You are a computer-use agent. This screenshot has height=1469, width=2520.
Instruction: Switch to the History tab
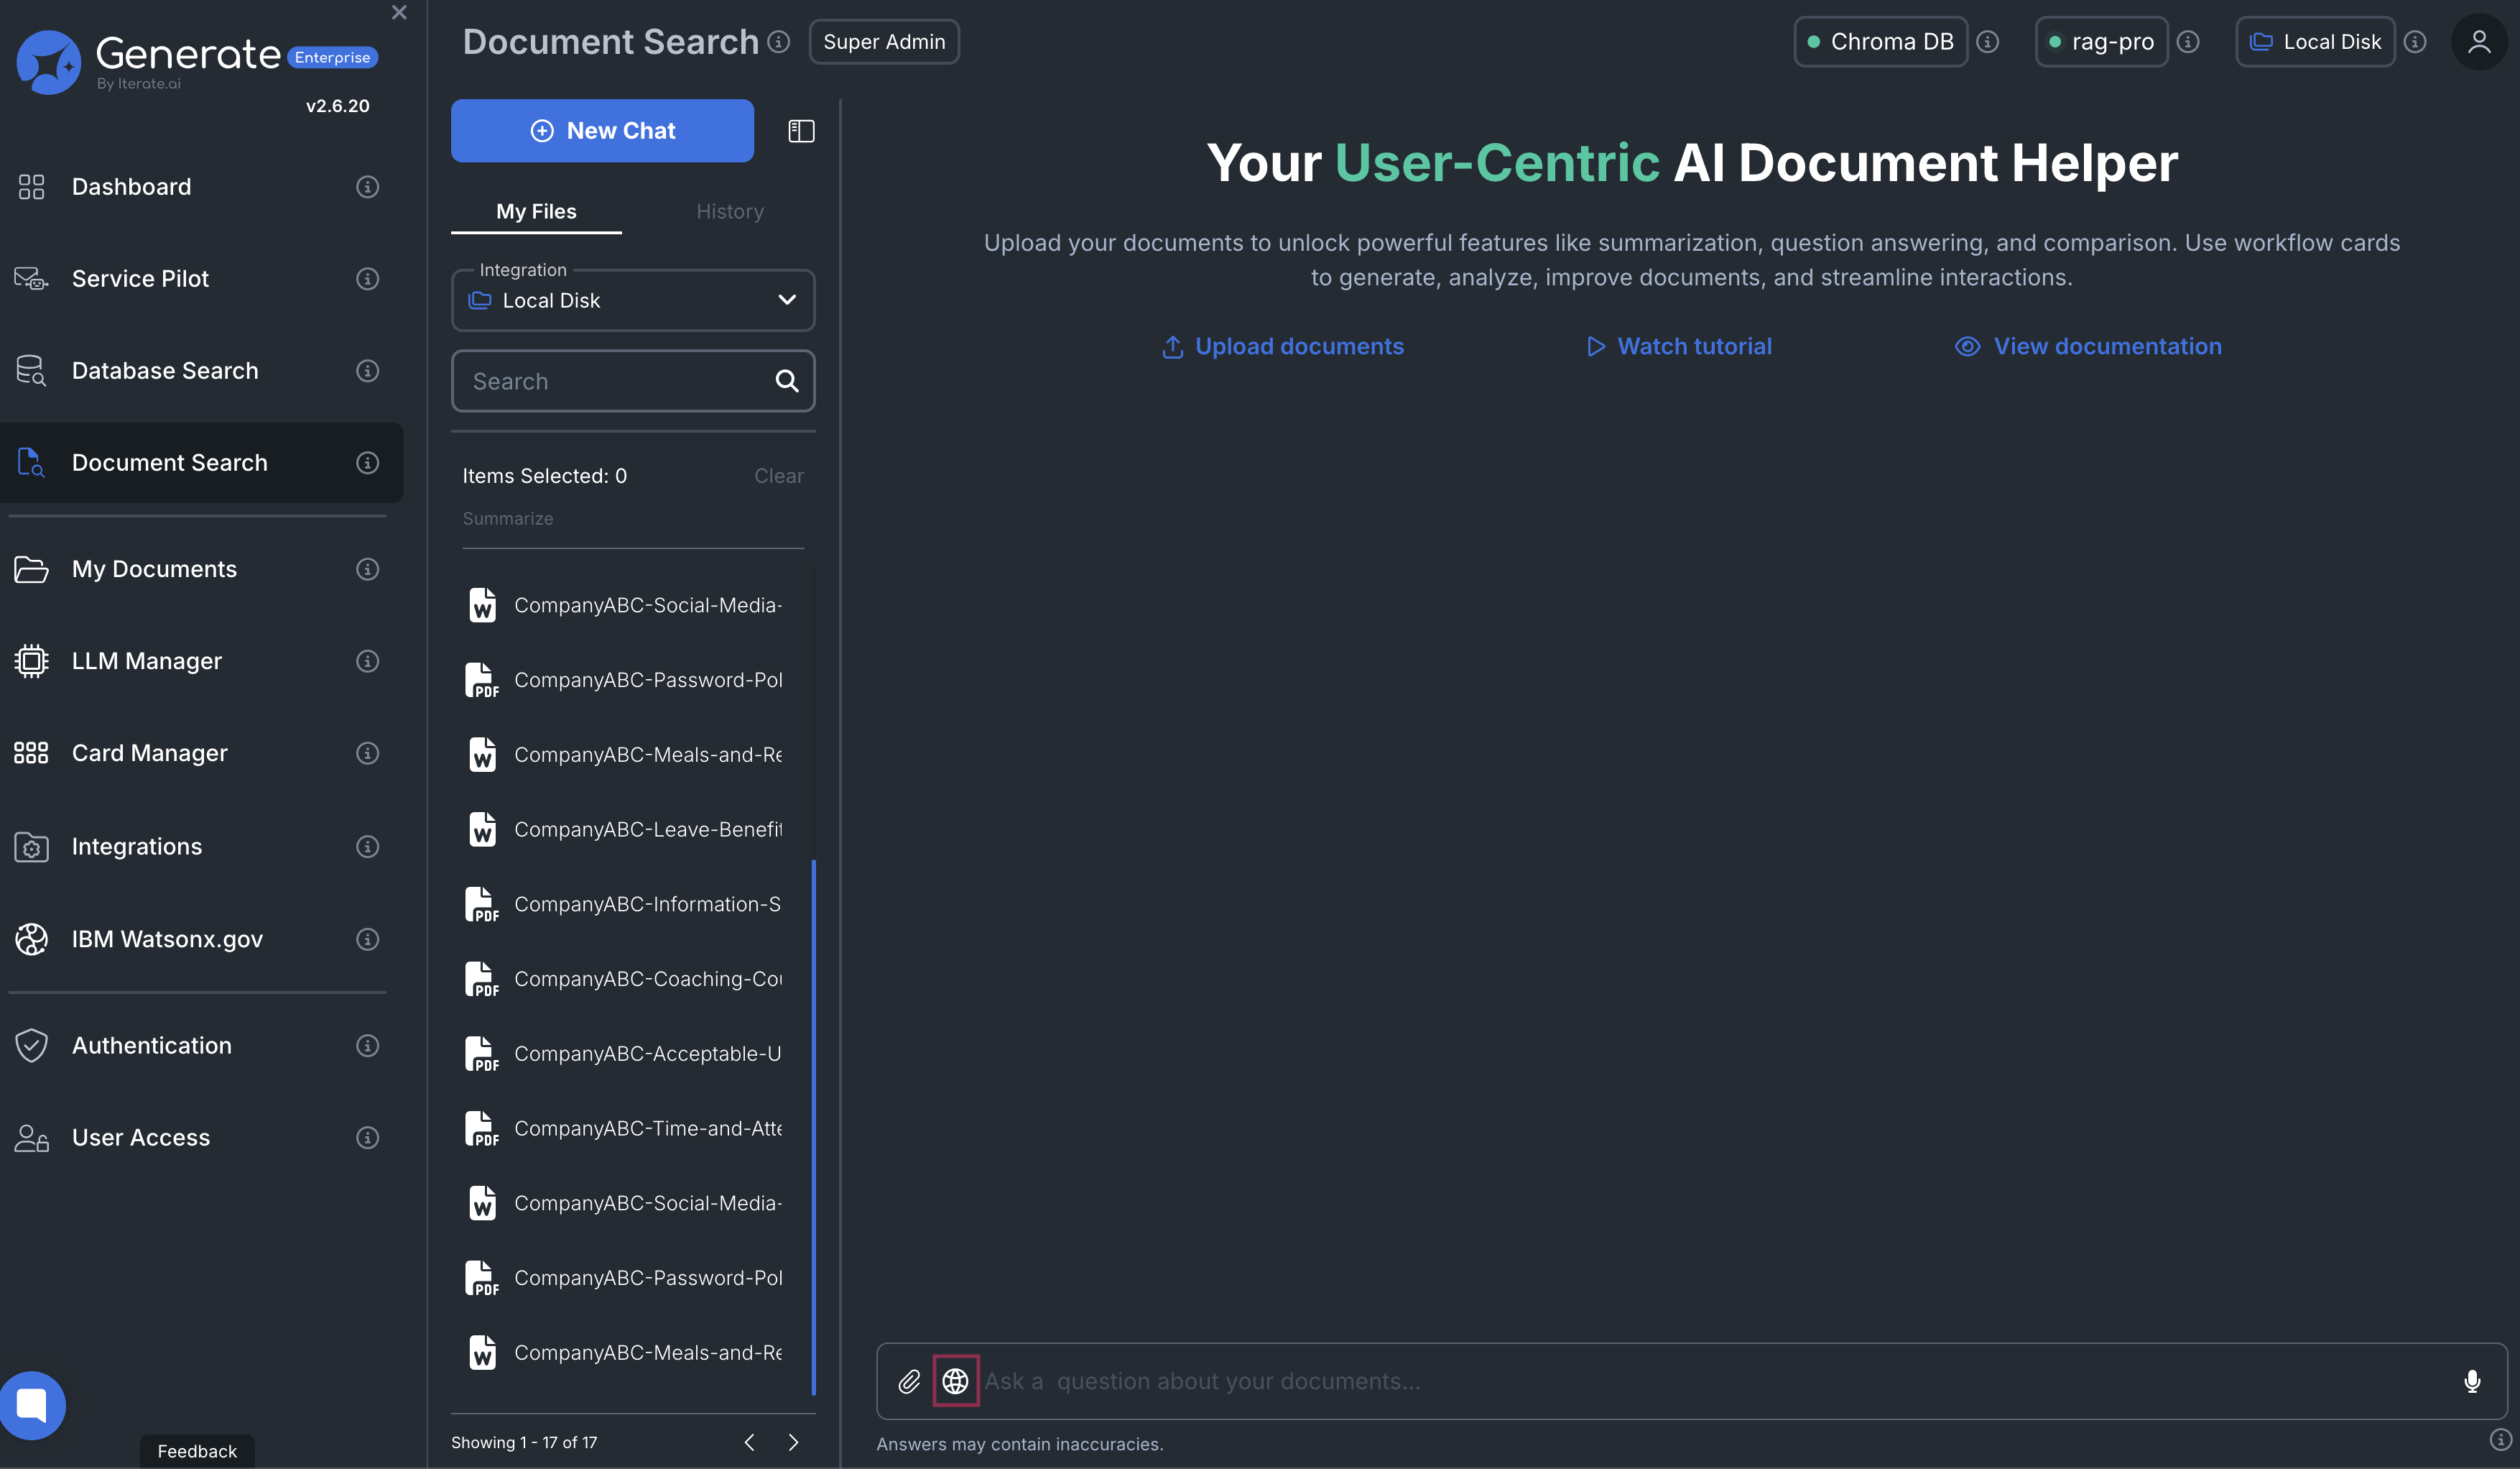(x=730, y=211)
